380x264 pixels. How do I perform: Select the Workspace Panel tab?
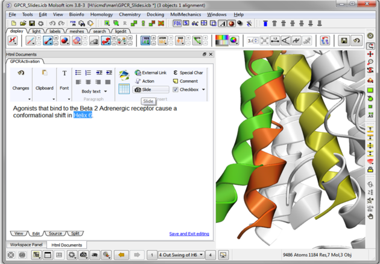pyautogui.click(x=25, y=245)
